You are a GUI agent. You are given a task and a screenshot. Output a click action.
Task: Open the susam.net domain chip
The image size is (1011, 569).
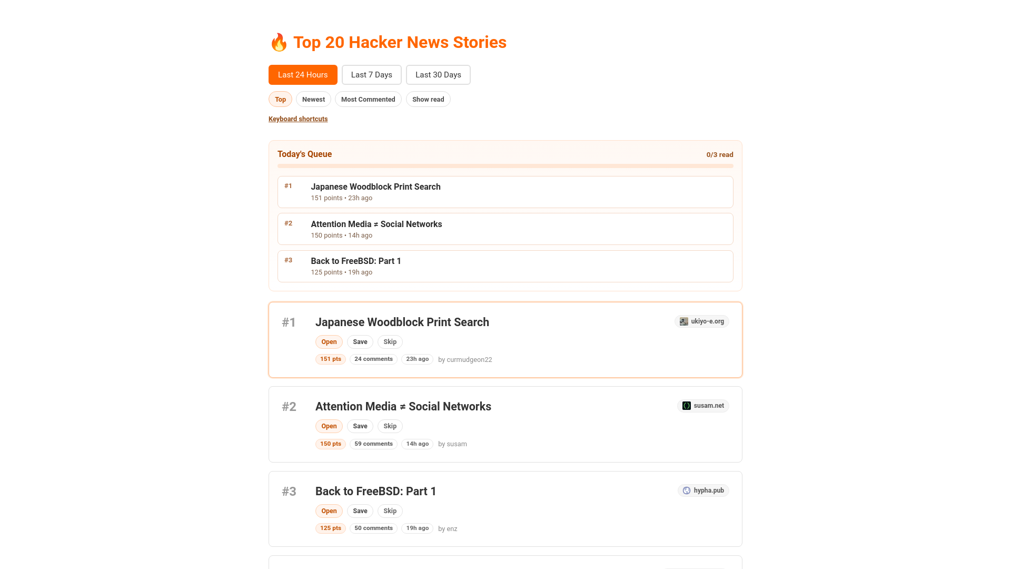703,406
